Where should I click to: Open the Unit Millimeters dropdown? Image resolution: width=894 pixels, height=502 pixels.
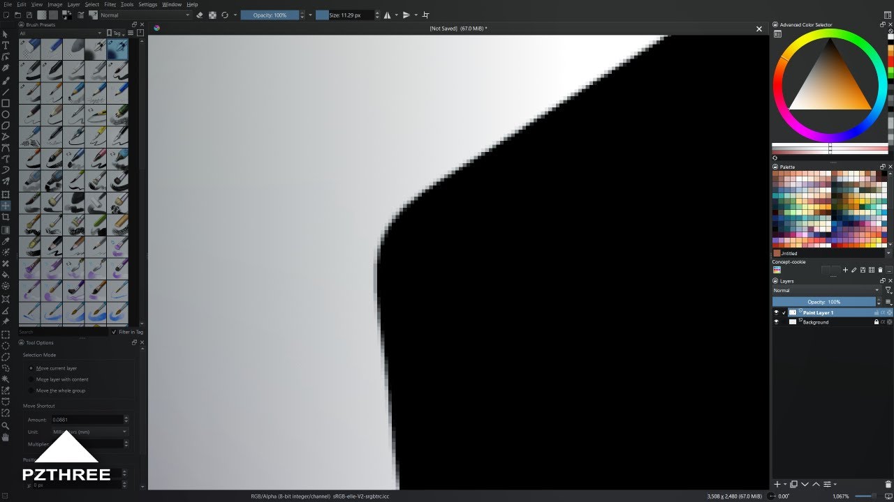90,432
